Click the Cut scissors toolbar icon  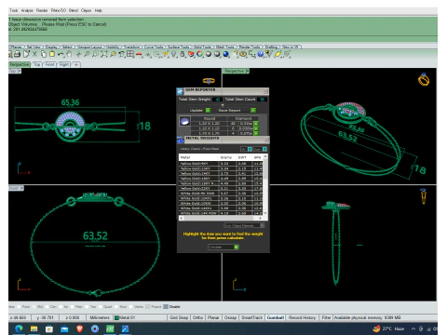(34, 54)
